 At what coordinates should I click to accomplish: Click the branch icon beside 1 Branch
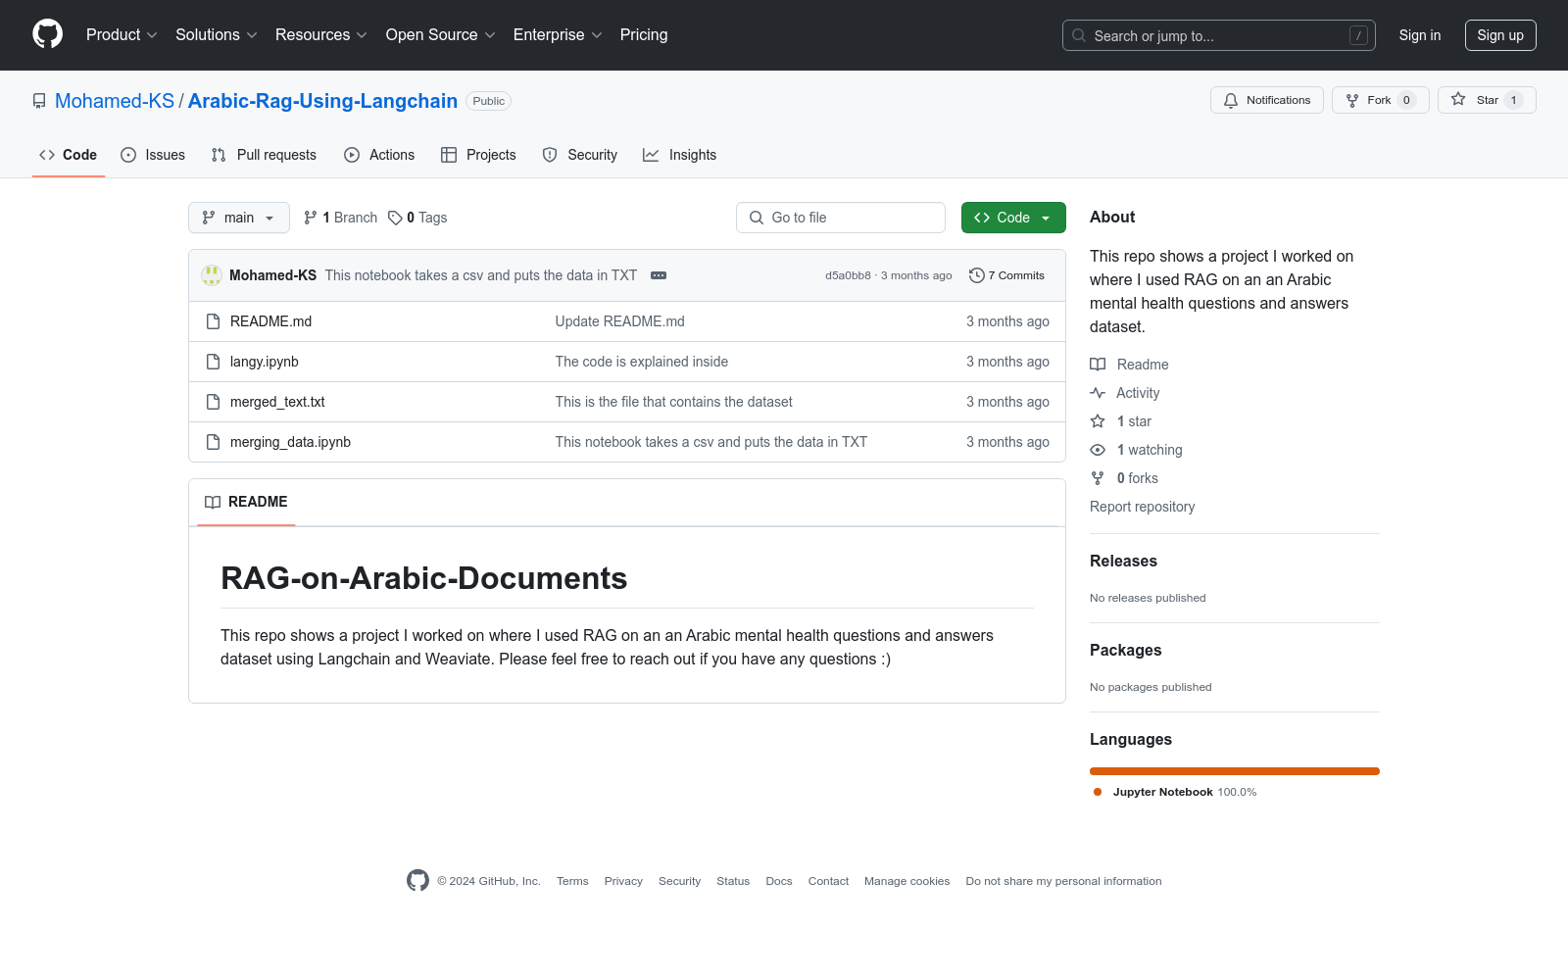[x=311, y=218]
